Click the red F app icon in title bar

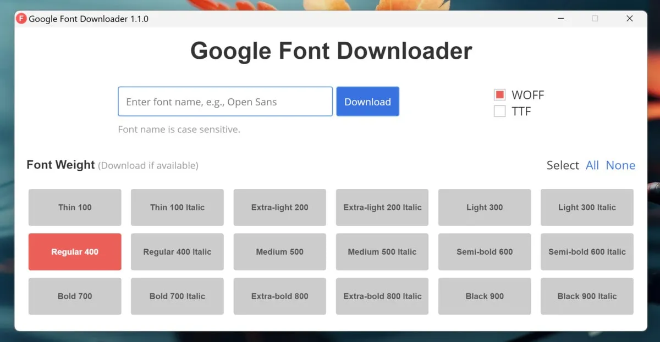click(x=21, y=19)
